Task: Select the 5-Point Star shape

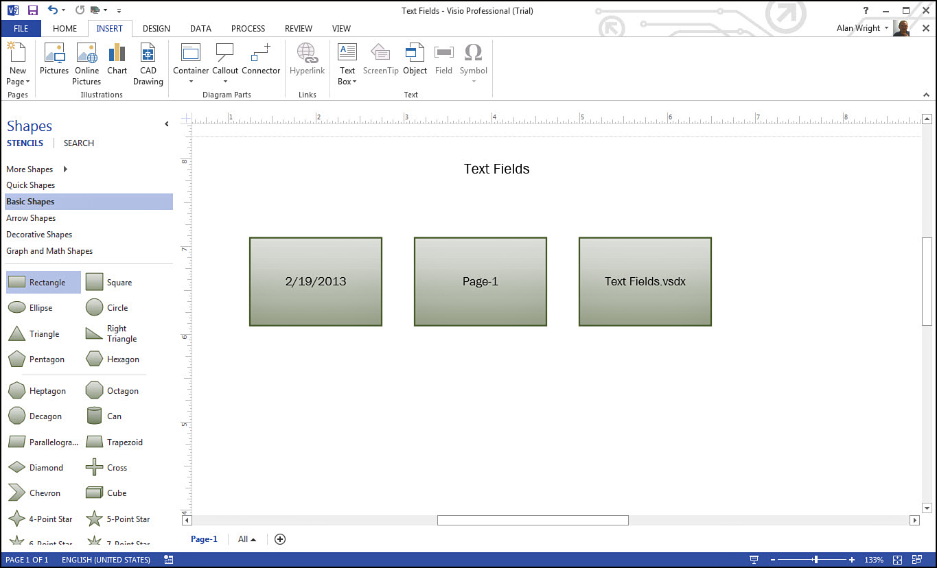Action: [118, 519]
